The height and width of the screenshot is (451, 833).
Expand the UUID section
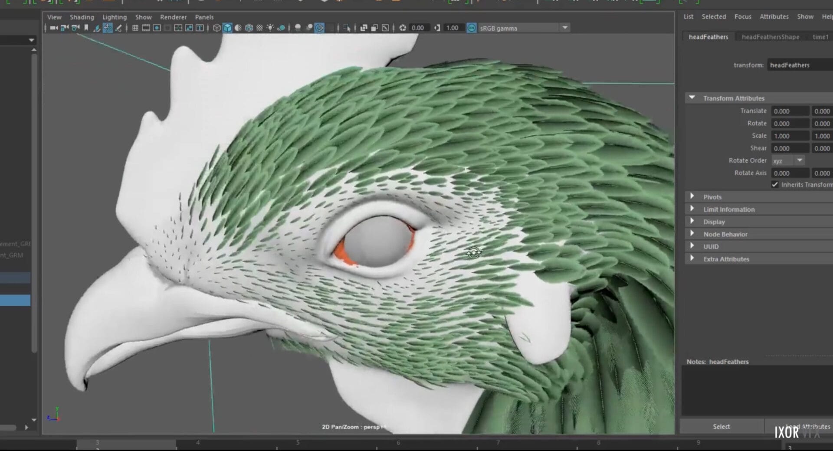(x=692, y=246)
